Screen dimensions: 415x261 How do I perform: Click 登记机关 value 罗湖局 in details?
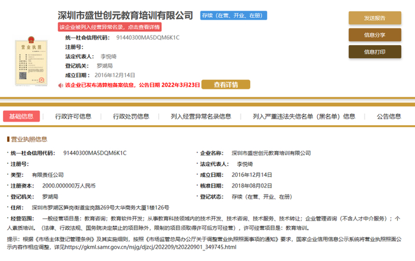50,197
